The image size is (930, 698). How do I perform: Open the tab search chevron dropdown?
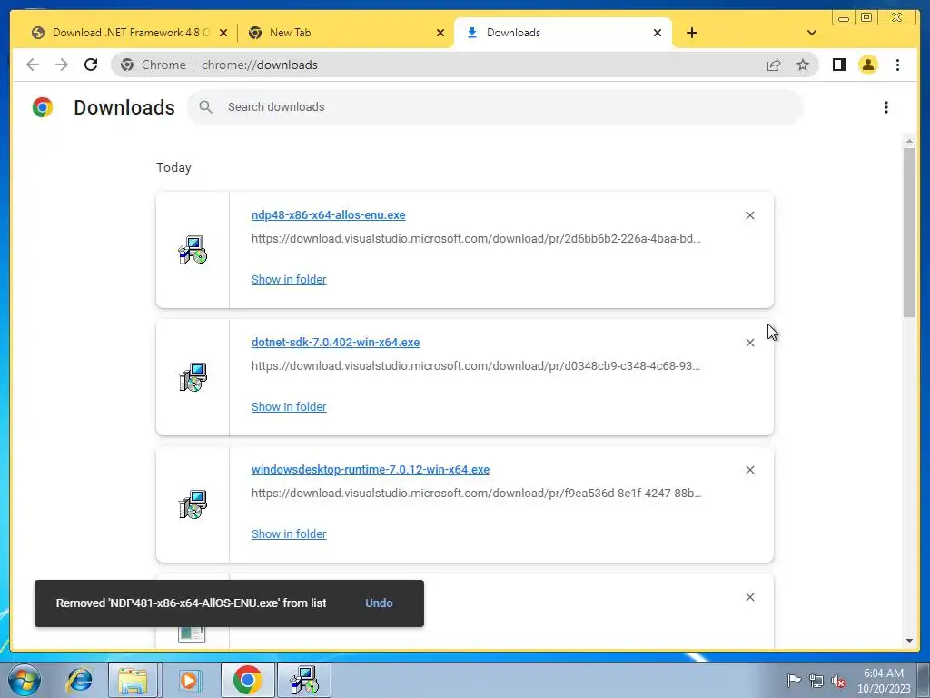pos(812,33)
